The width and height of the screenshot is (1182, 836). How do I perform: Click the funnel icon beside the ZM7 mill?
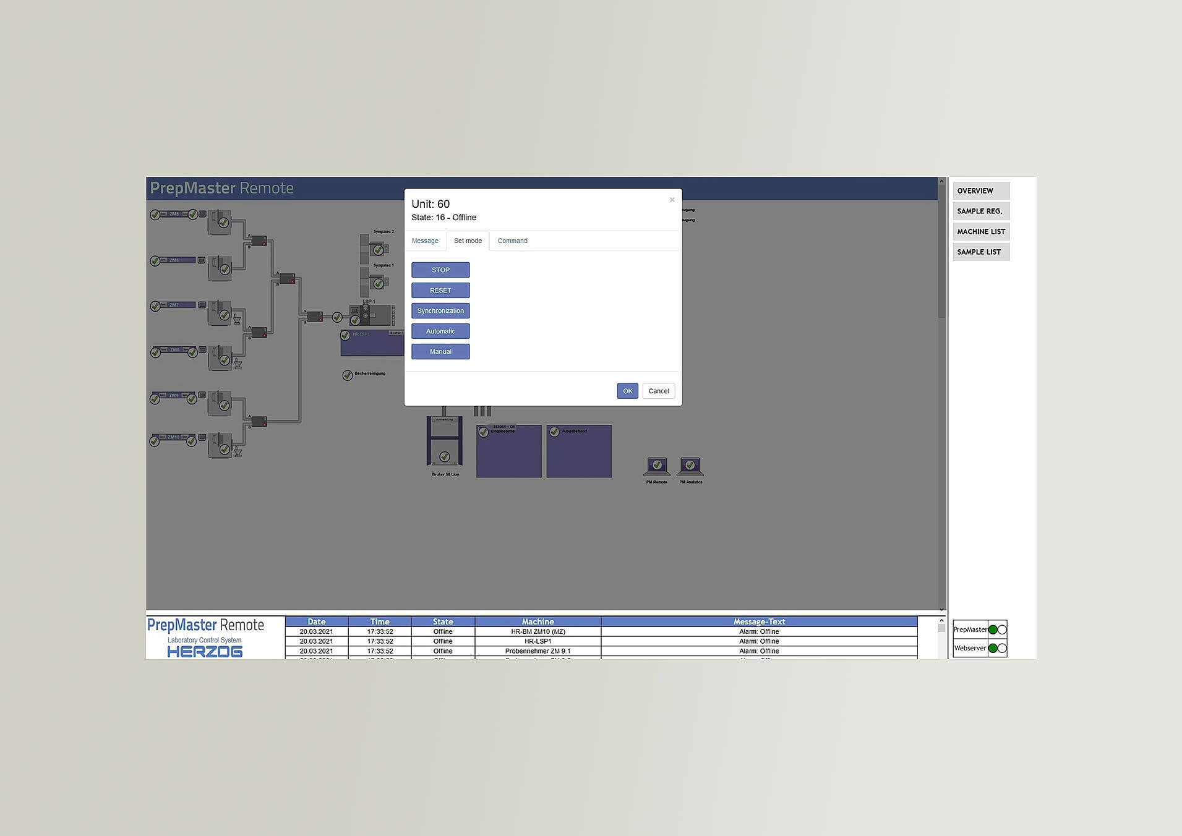237,319
